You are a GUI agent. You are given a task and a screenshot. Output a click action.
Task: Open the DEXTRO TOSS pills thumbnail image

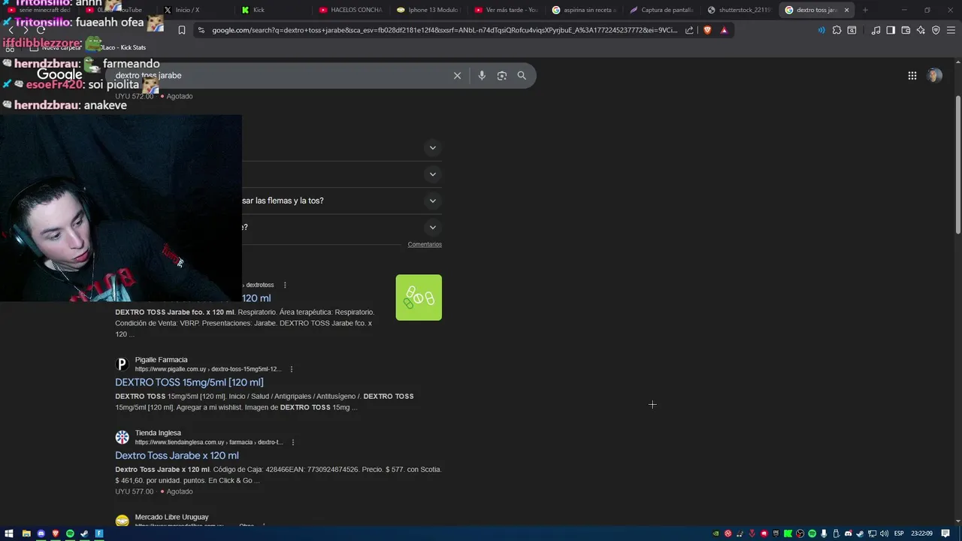419,298
